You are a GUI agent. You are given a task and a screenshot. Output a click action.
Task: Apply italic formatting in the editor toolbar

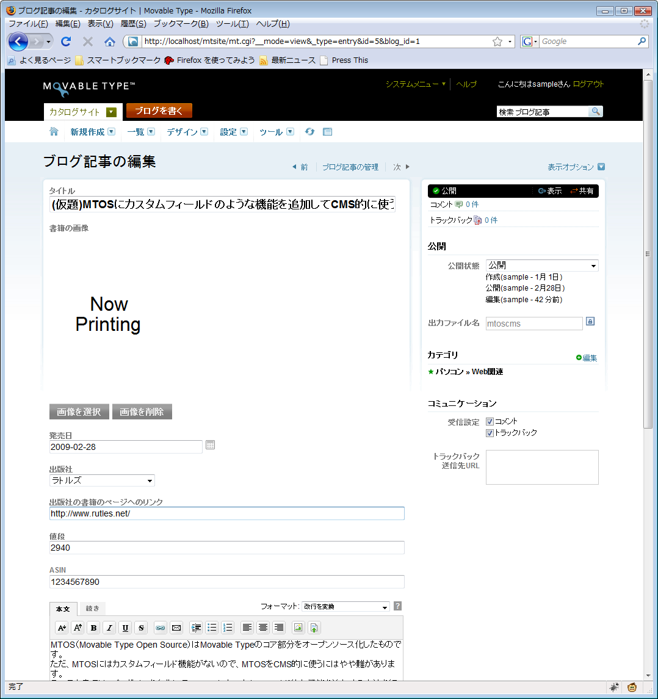tap(109, 628)
